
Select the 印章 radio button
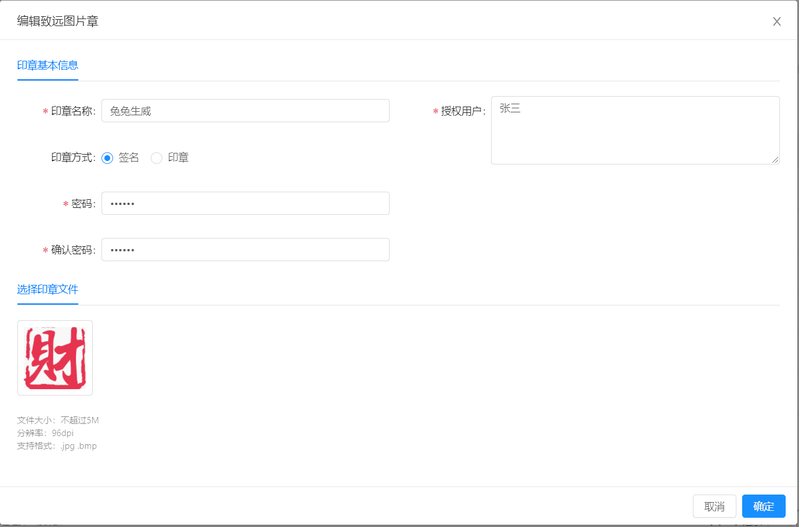(157, 158)
